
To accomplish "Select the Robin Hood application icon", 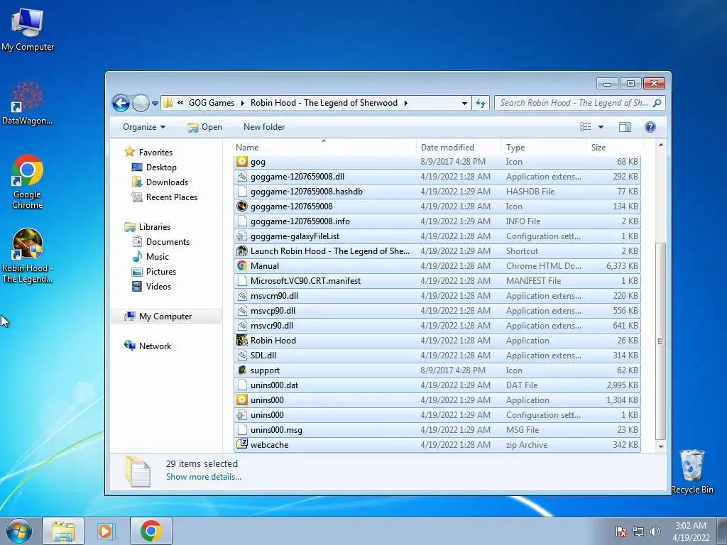I will click(241, 341).
